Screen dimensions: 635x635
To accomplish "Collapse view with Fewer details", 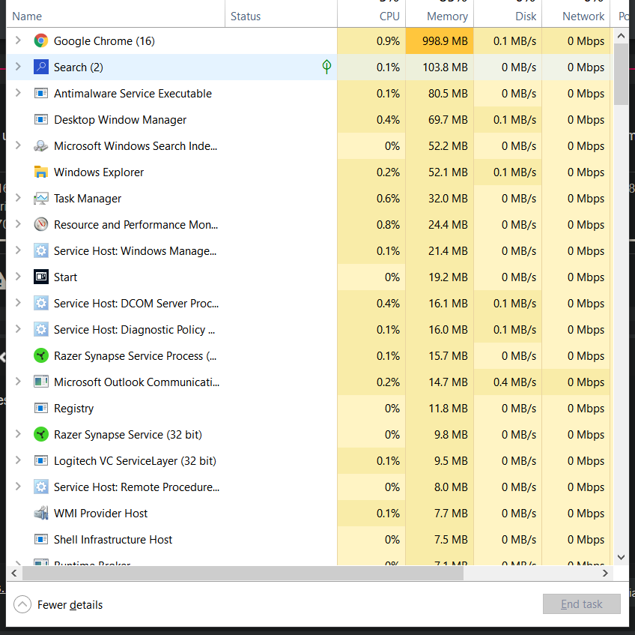I will click(x=58, y=604).
